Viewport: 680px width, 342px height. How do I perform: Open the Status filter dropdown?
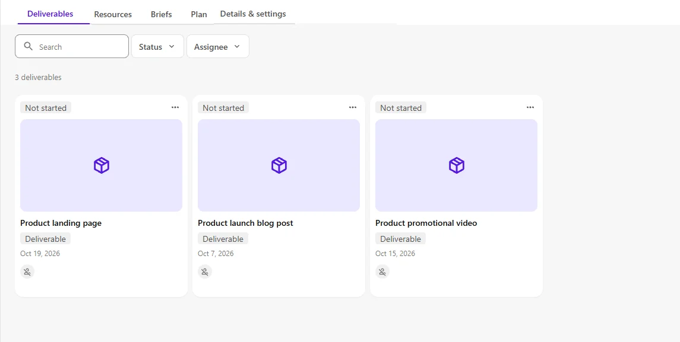coord(157,46)
